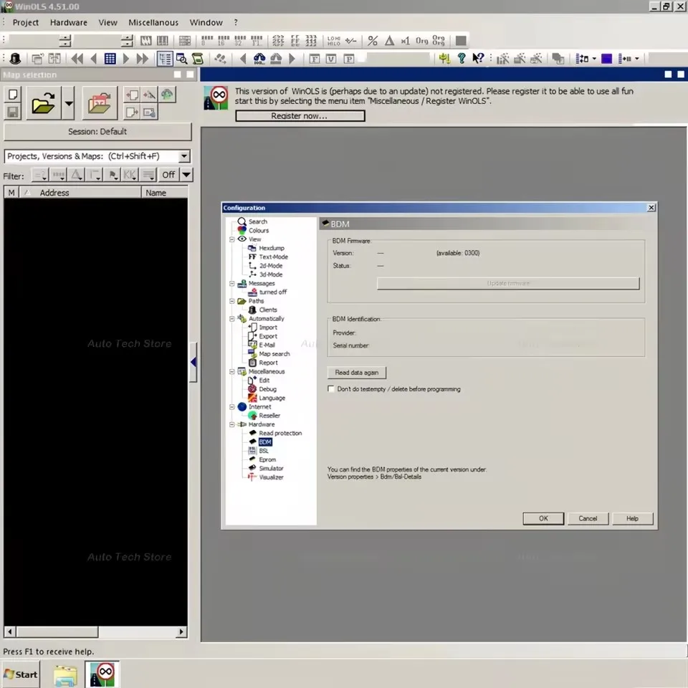Check Don't do testempty / delete before programming
Image resolution: width=688 pixels, height=688 pixels.
point(331,388)
